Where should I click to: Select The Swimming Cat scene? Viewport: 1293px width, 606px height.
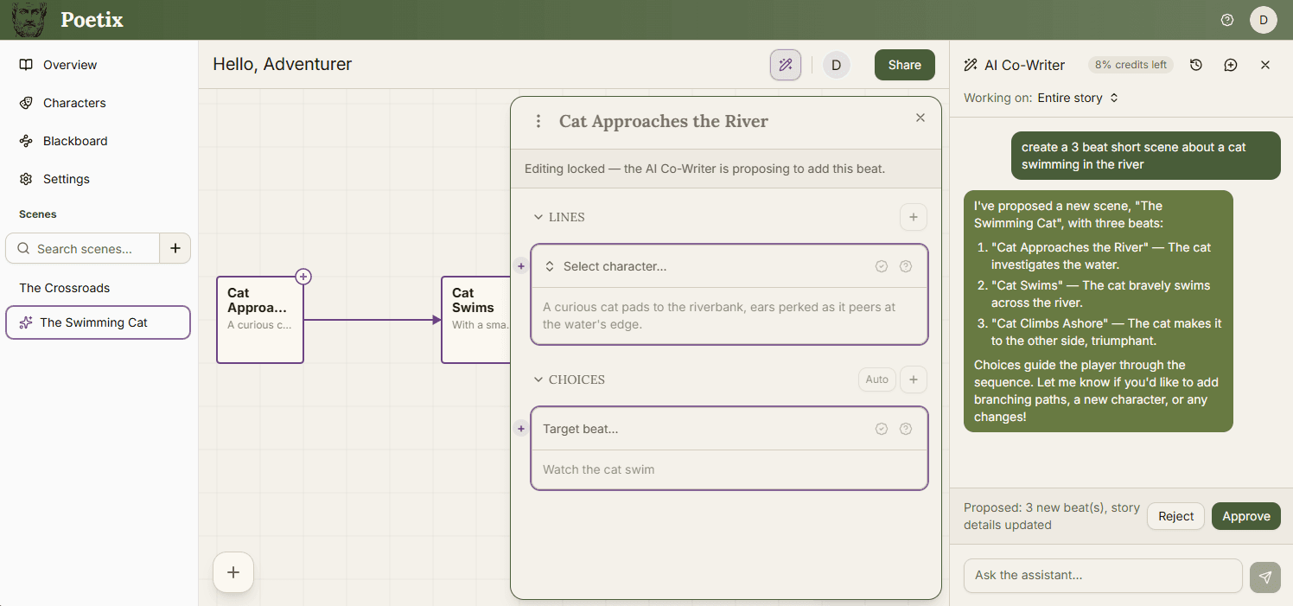(99, 322)
